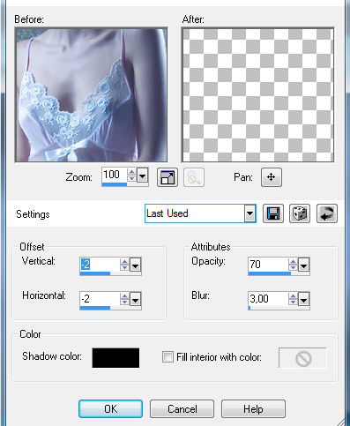Open the Settings preset dropdown
350x426 pixels.
pyautogui.click(x=250, y=213)
